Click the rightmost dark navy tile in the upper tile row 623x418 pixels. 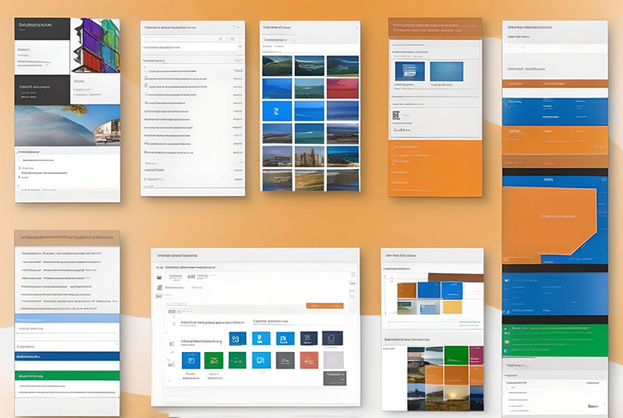[332, 338]
